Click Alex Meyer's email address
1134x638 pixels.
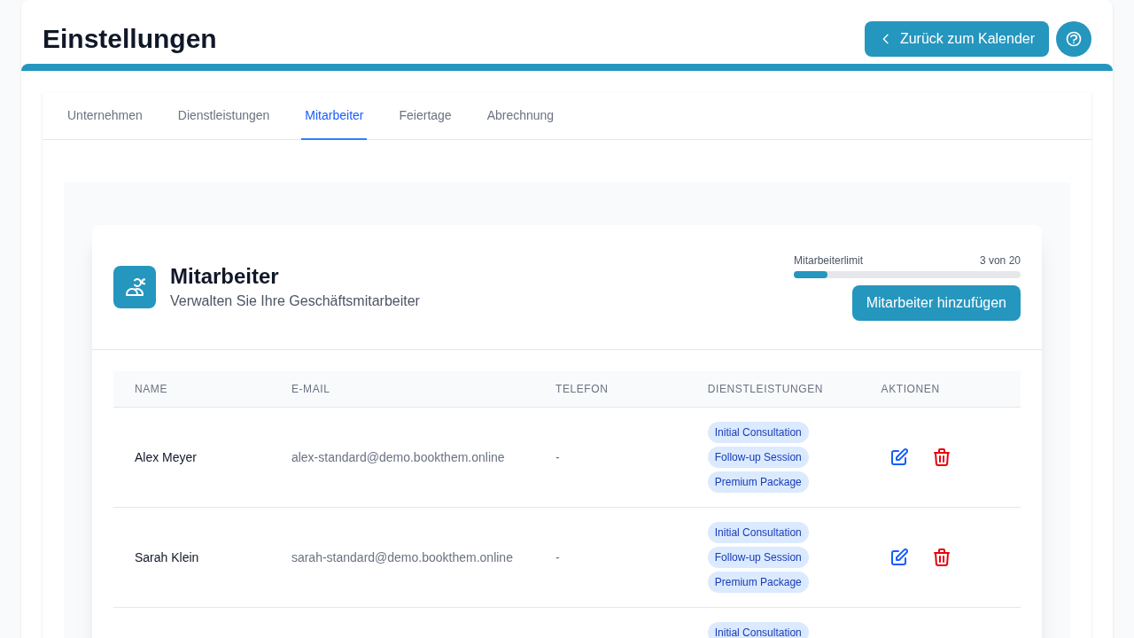coord(398,456)
